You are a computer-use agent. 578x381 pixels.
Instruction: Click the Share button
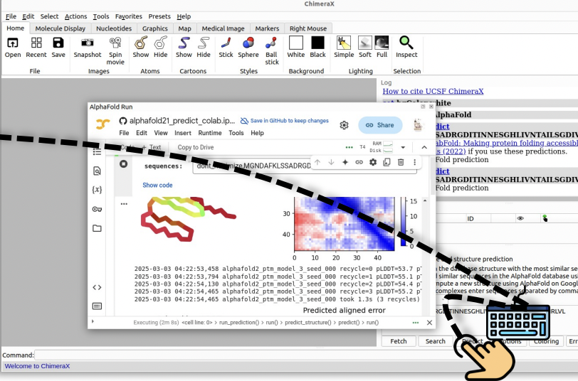(380, 125)
